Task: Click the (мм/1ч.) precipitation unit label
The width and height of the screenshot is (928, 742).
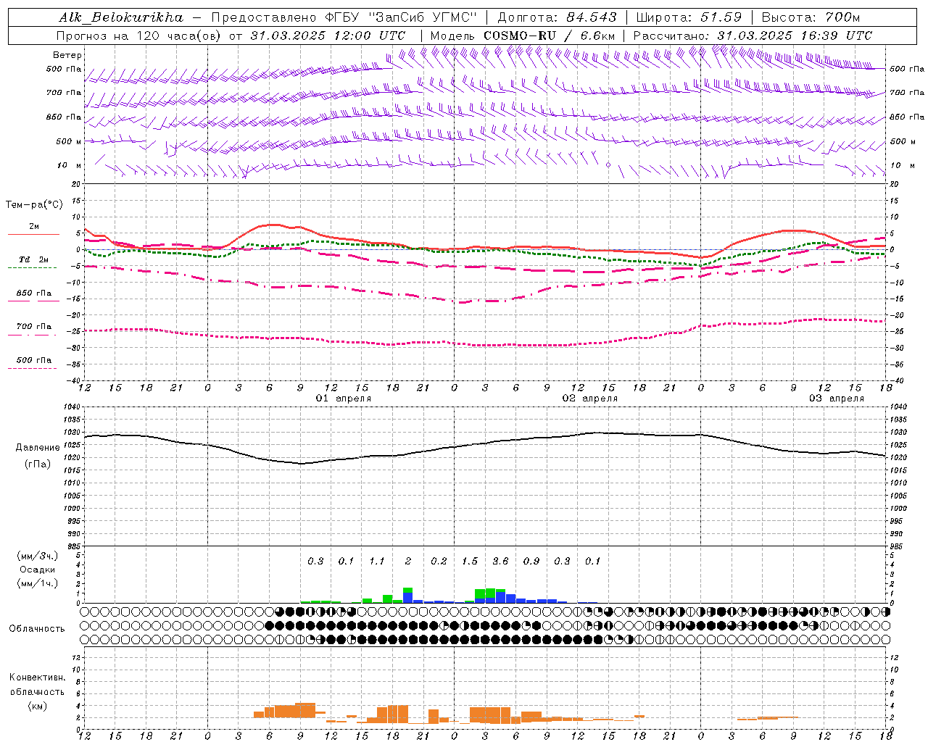Action: tap(37, 583)
